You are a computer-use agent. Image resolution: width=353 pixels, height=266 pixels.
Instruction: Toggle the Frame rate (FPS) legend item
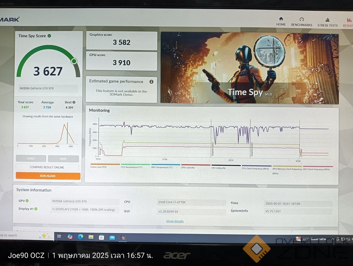pos(105,166)
